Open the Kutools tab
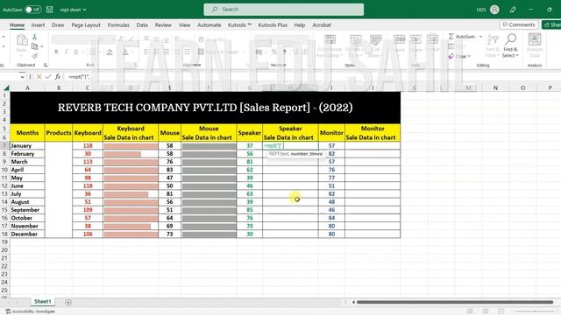This screenshot has height=315, width=561. (239, 25)
